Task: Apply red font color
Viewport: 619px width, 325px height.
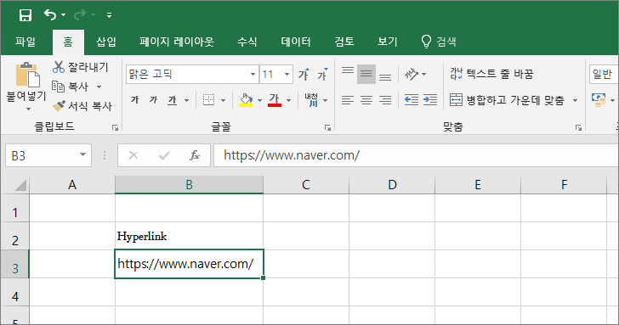Action: (275, 100)
